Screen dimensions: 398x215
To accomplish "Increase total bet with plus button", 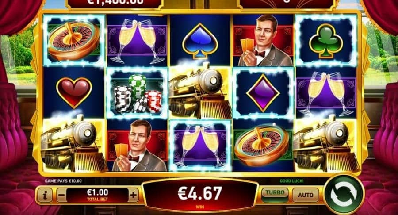I will tap(133, 195).
